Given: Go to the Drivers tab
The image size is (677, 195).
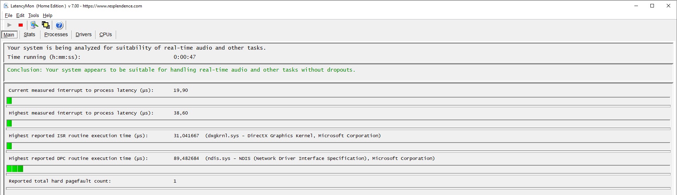Looking at the screenshot, I should point(83,34).
